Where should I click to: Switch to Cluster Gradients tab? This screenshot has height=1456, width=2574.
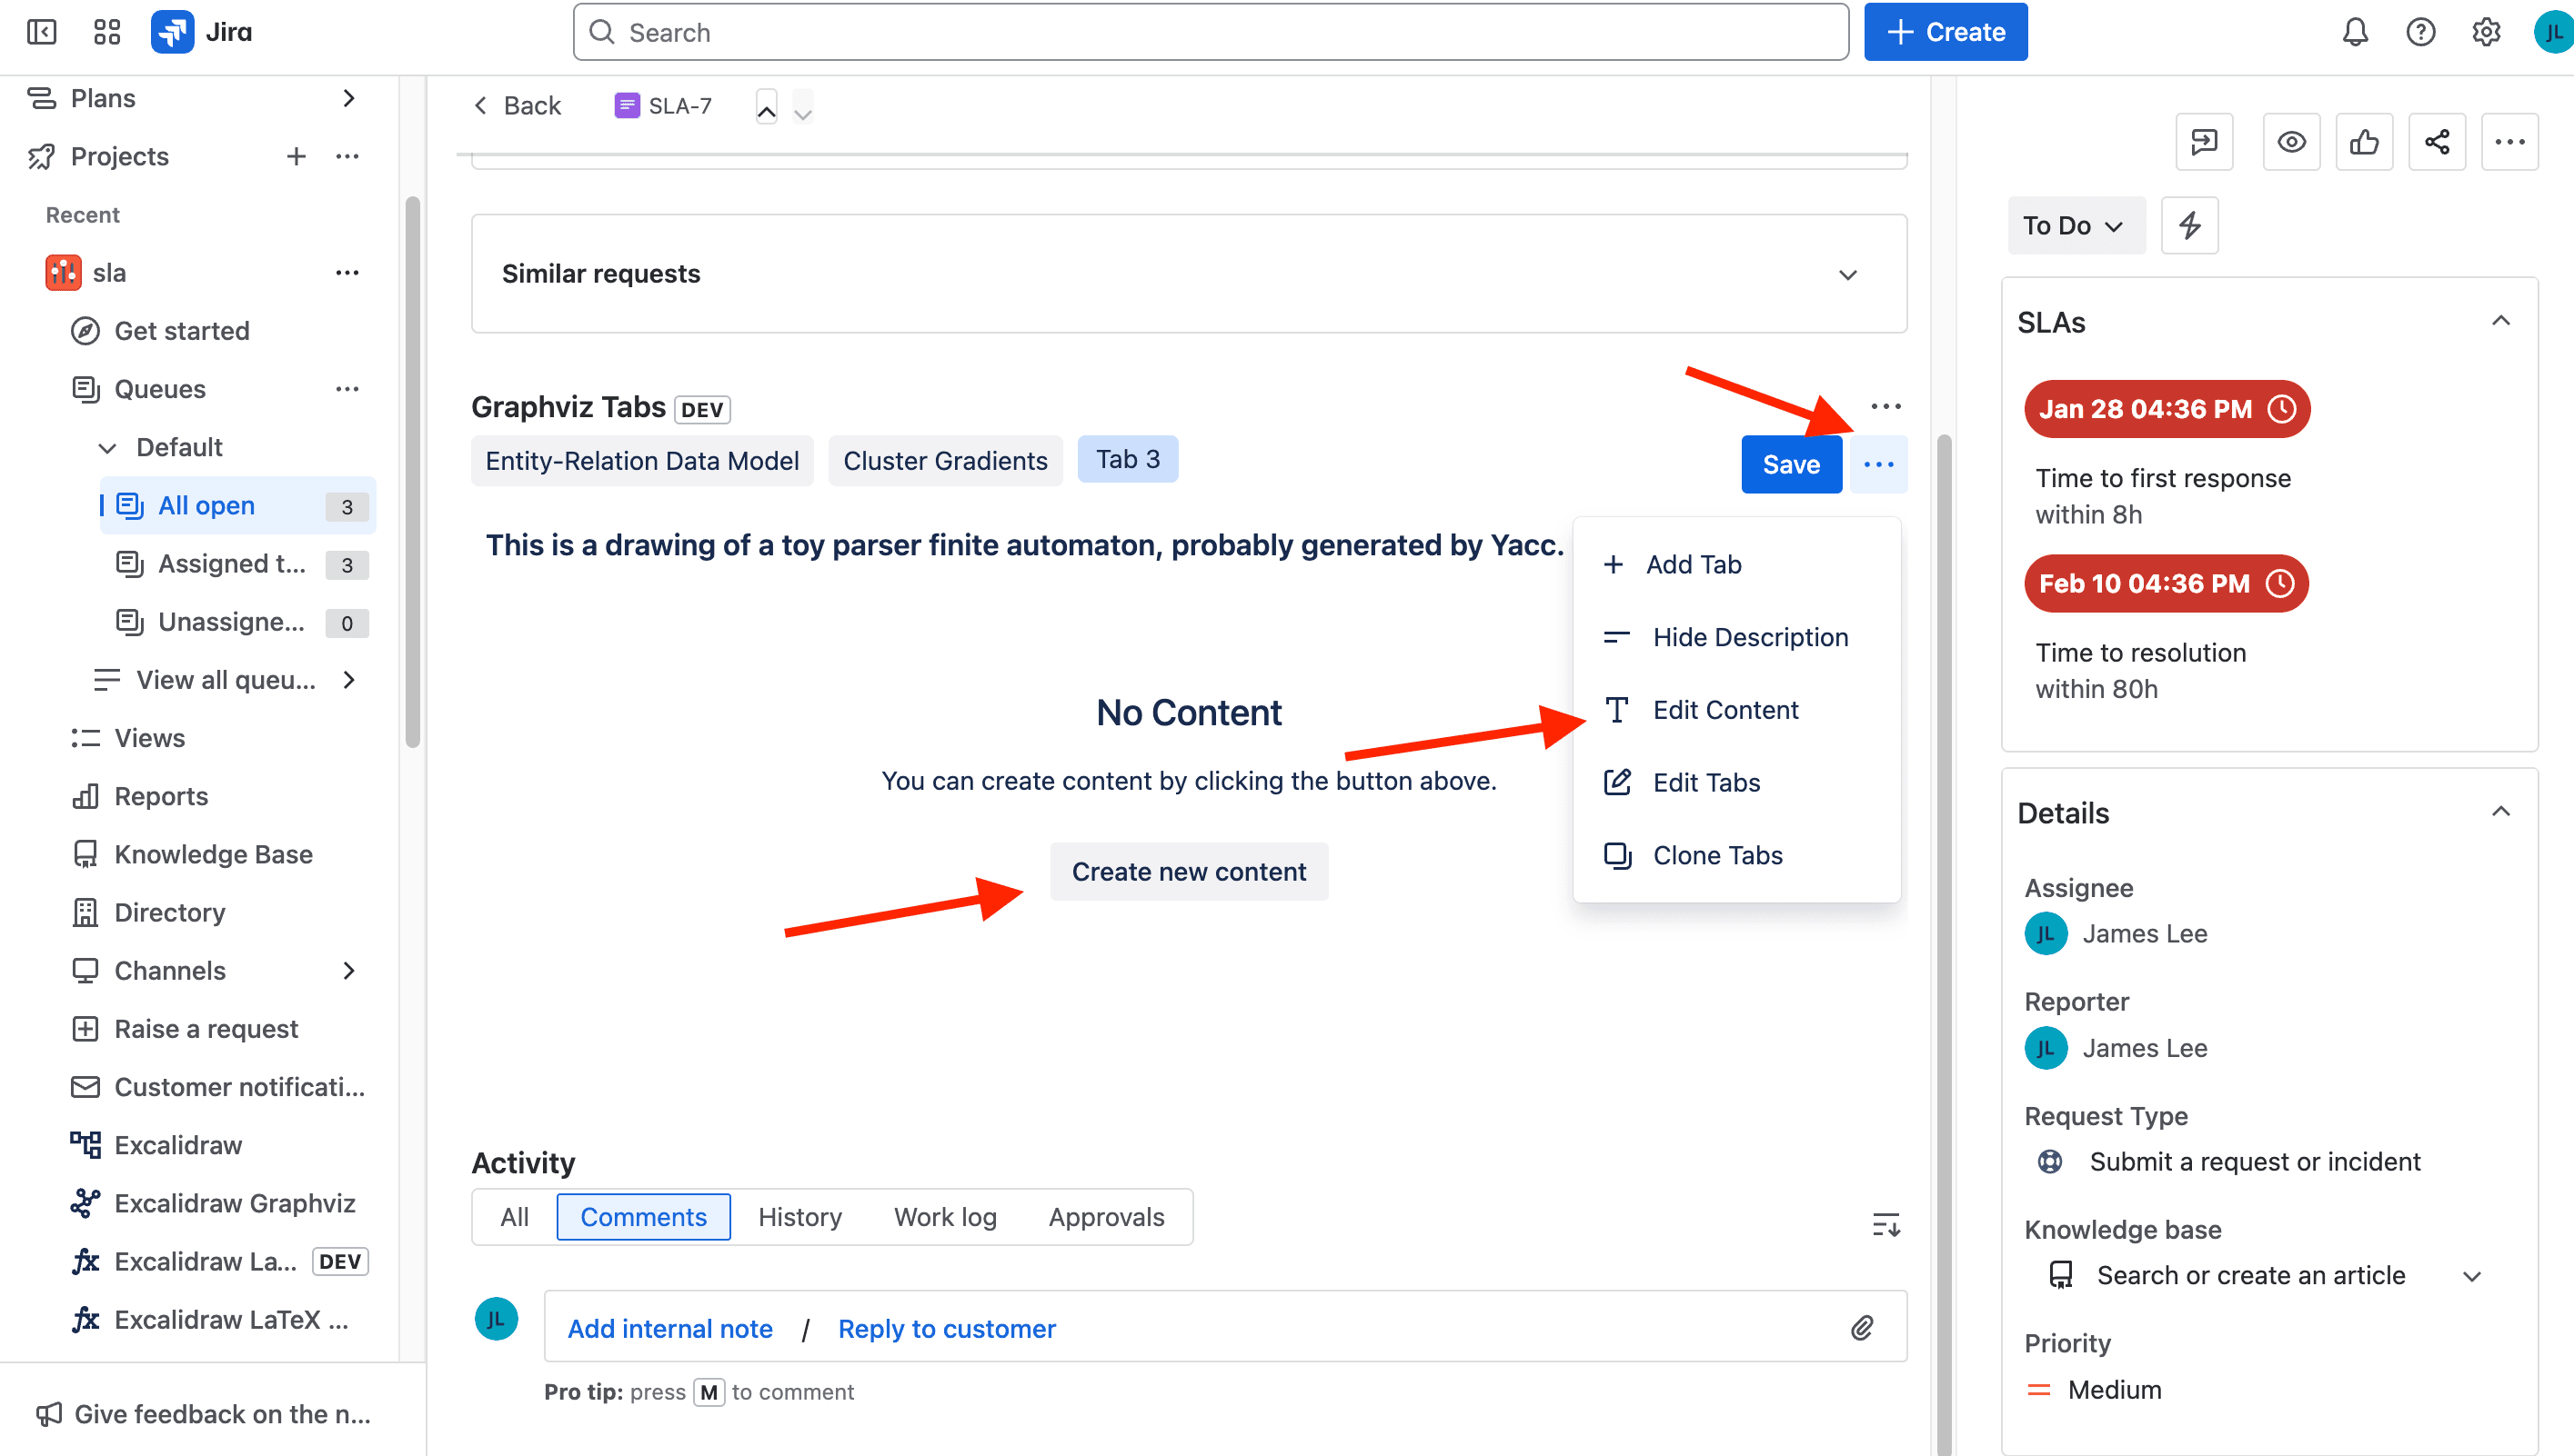(x=945, y=460)
